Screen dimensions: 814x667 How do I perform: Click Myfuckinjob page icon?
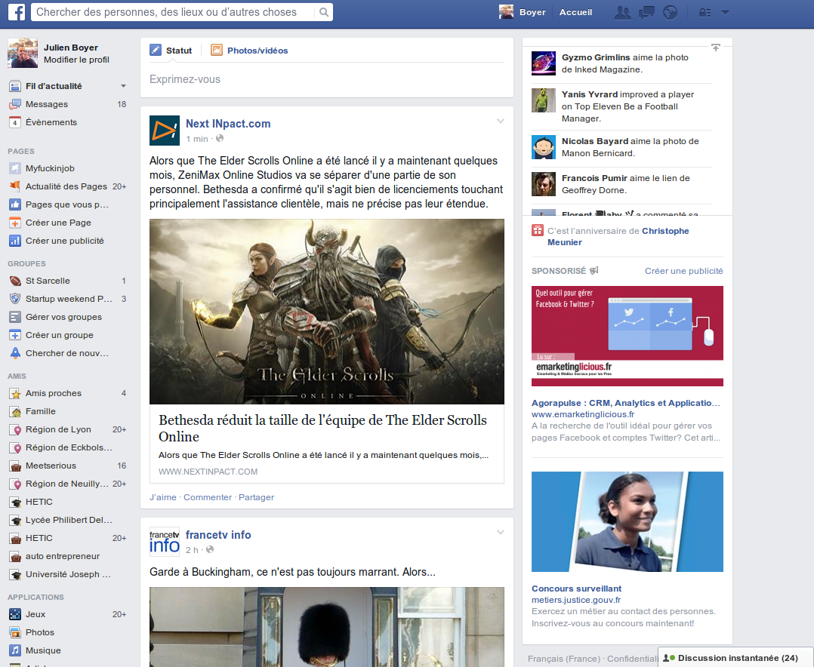pos(15,168)
